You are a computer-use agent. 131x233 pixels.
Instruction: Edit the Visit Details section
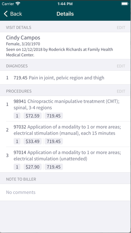pos(121,27)
